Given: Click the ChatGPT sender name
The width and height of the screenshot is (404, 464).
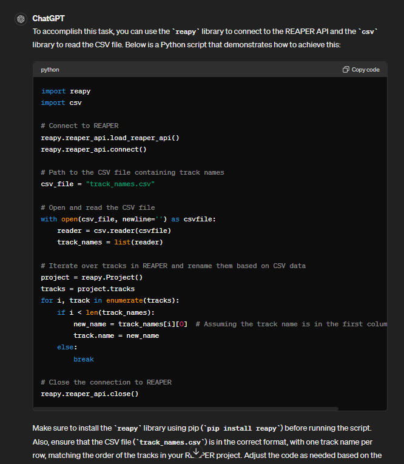Looking at the screenshot, I should coord(49,18).
